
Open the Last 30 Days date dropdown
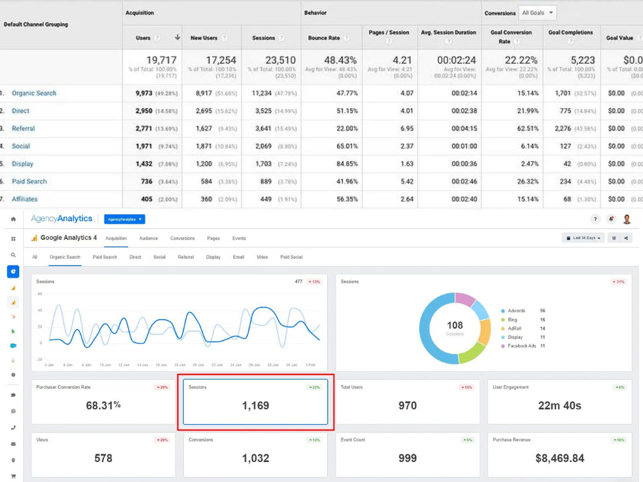(583, 238)
